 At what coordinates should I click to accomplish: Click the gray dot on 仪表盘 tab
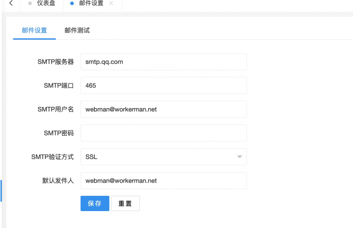coord(30,3)
